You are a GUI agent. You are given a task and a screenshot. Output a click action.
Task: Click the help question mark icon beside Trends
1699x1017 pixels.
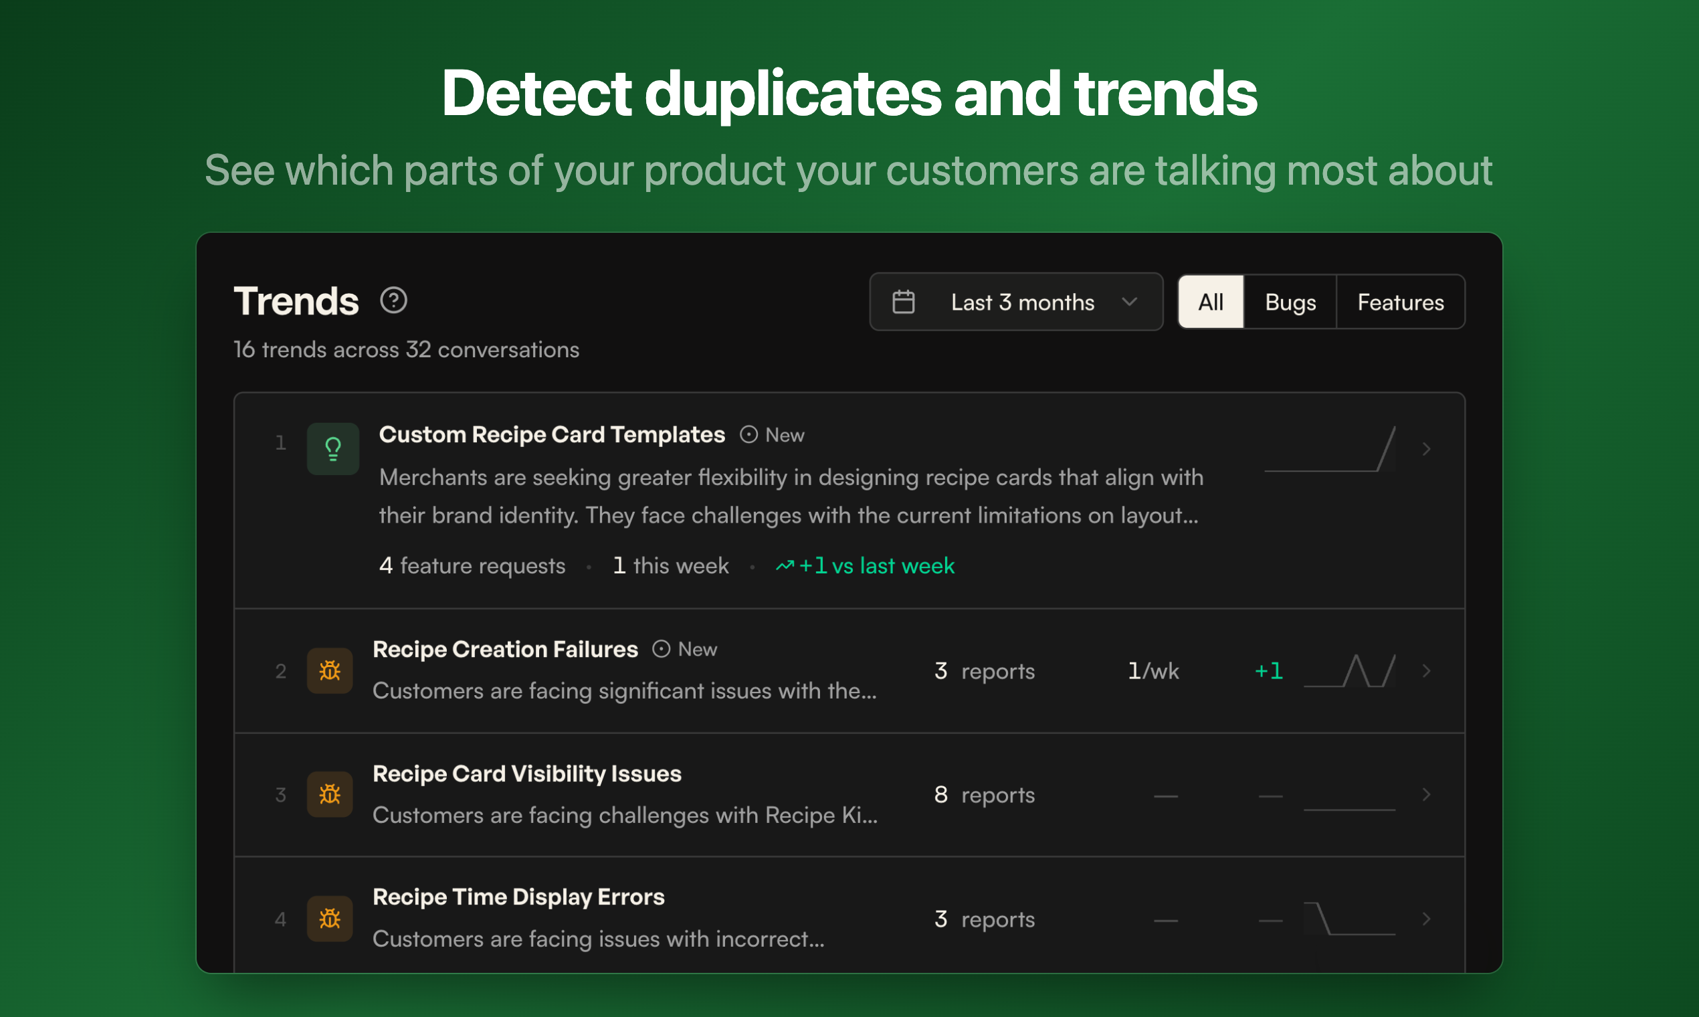click(393, 300)
